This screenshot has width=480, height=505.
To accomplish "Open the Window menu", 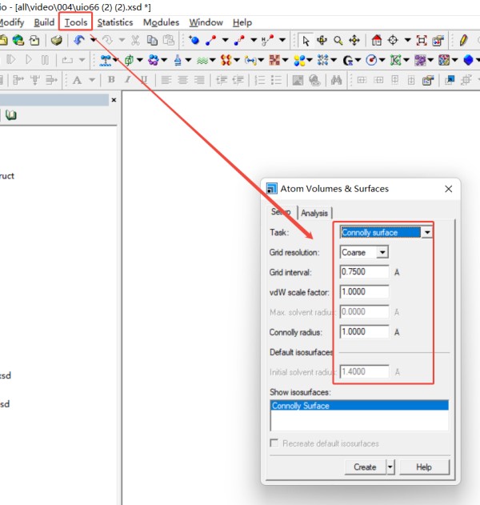I will pyautogui.click(x=206, y=22).
